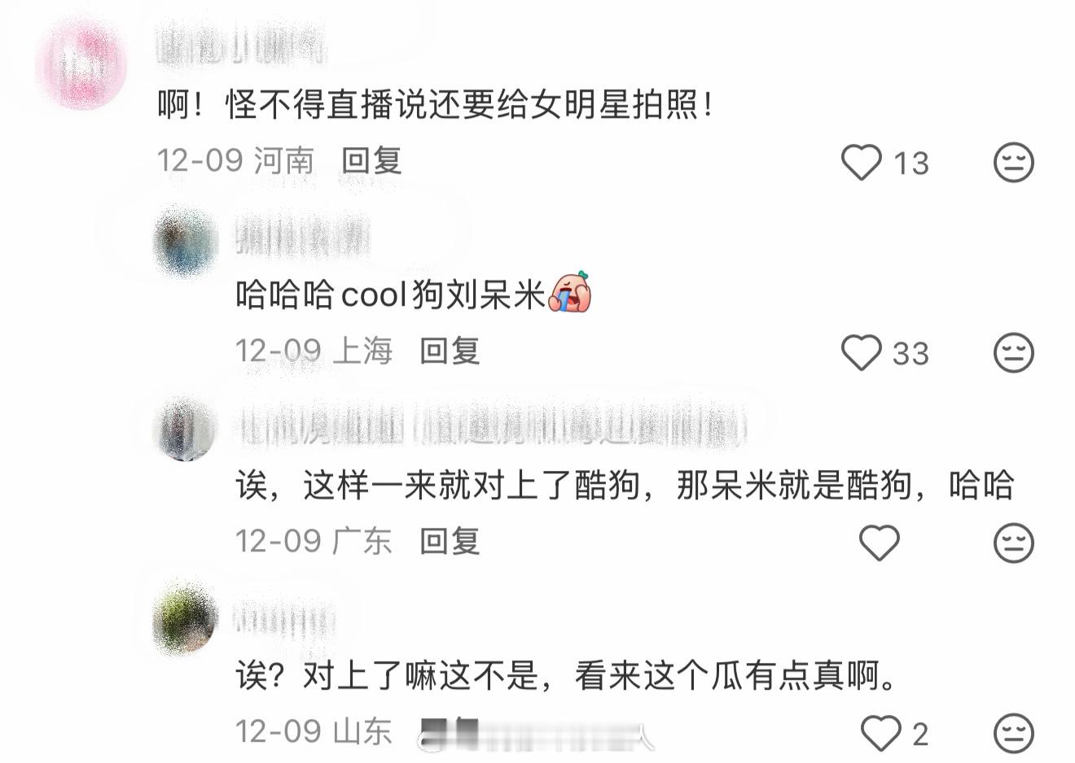Open the blurred username above 啊！怪不得直播 comment
Viewport: 1075px width, 763px height.
241,45
